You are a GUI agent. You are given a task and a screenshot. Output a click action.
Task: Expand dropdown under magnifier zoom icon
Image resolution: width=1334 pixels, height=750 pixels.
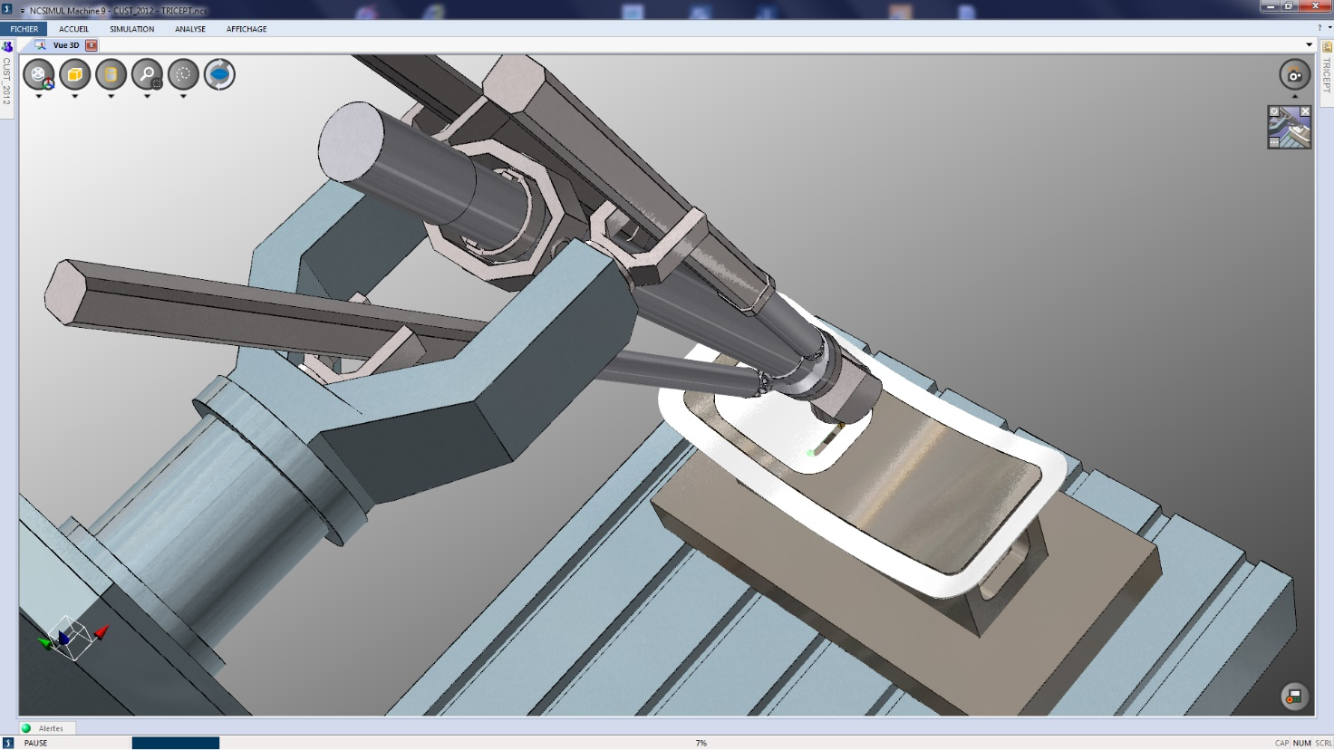pyautogui.click(x=147, y=96)
